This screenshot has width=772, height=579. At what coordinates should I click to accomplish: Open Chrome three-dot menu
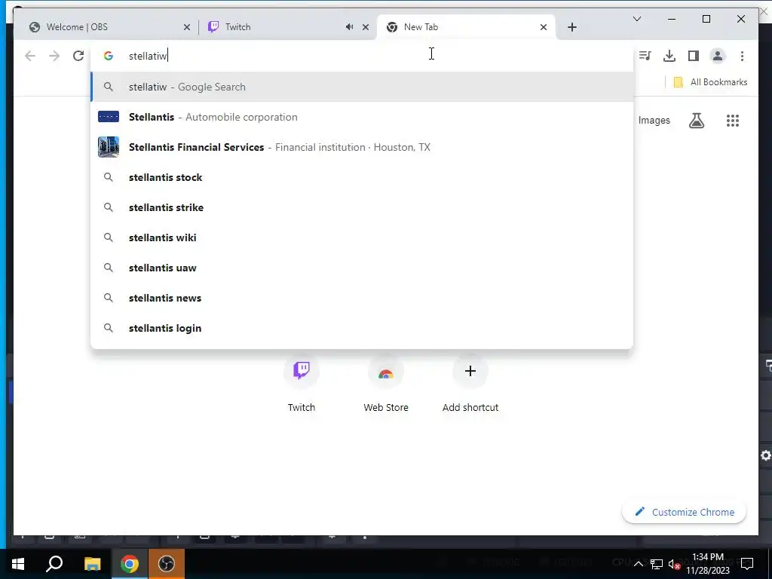click(x=742, y=56)
